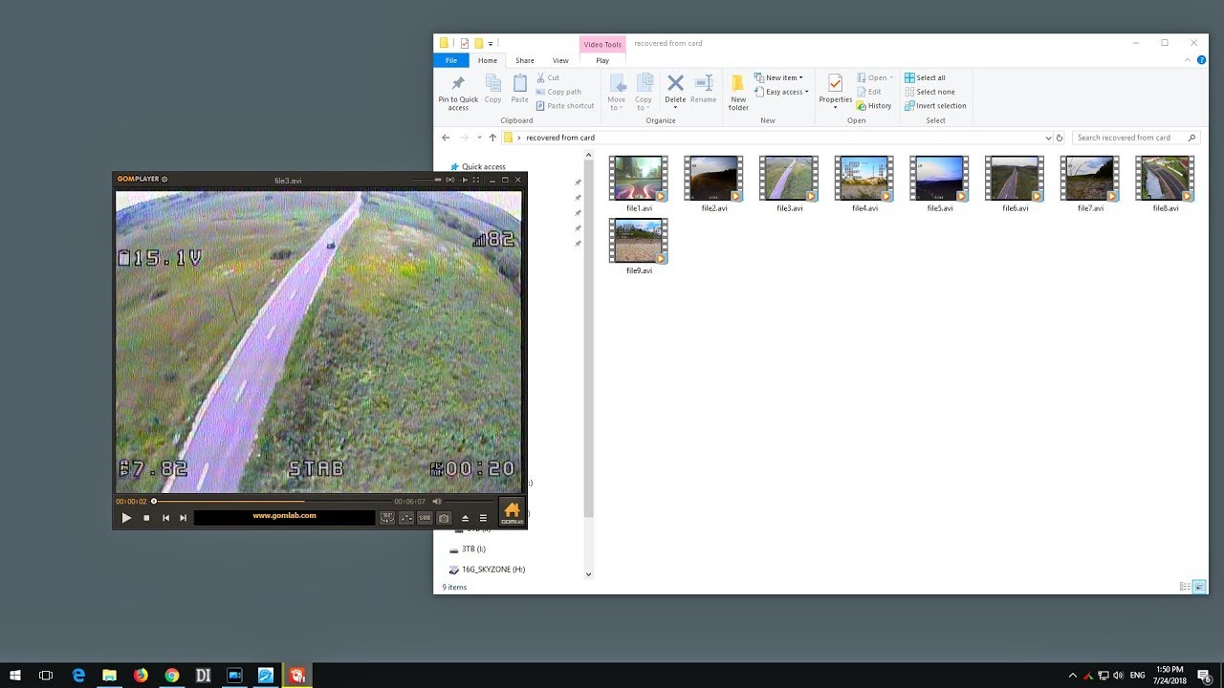The image size is (1224, 688).
Task: Open Google Chrome from taskbar
Action: click(172, 676)
